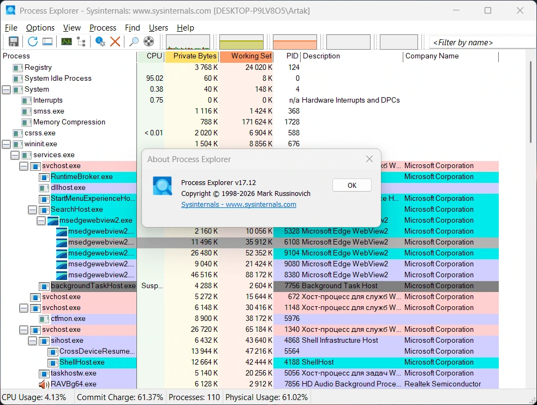Select the csrss.exe process
The height and width of the screenshot is (405, 537).
249,133
